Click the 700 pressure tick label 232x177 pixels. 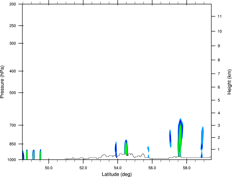[13, 125]
